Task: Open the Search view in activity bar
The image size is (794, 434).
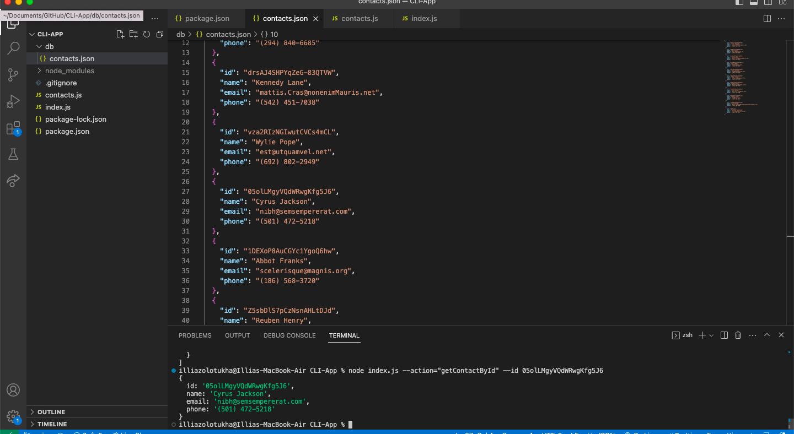Action: (x=13, y=48)
